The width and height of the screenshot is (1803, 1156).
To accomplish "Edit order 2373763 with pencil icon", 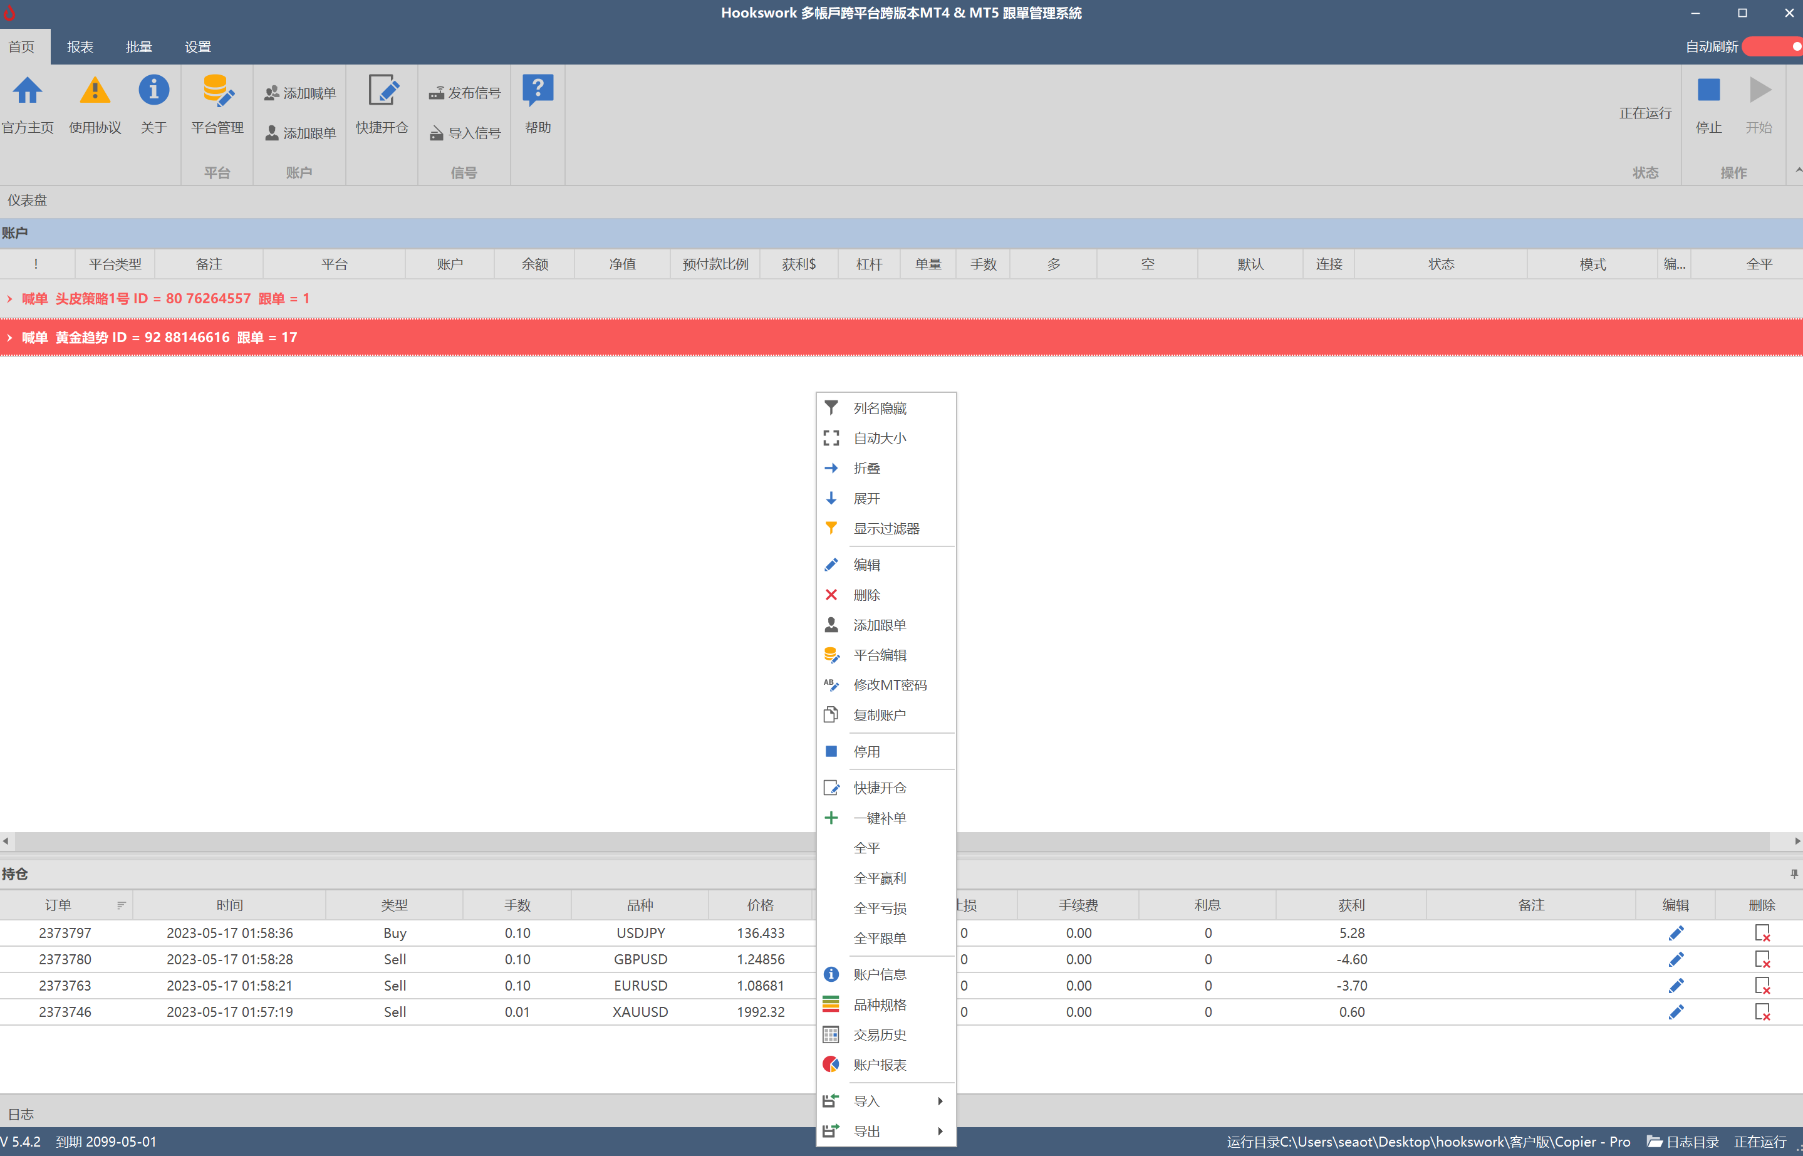I will pos(1675,986).
